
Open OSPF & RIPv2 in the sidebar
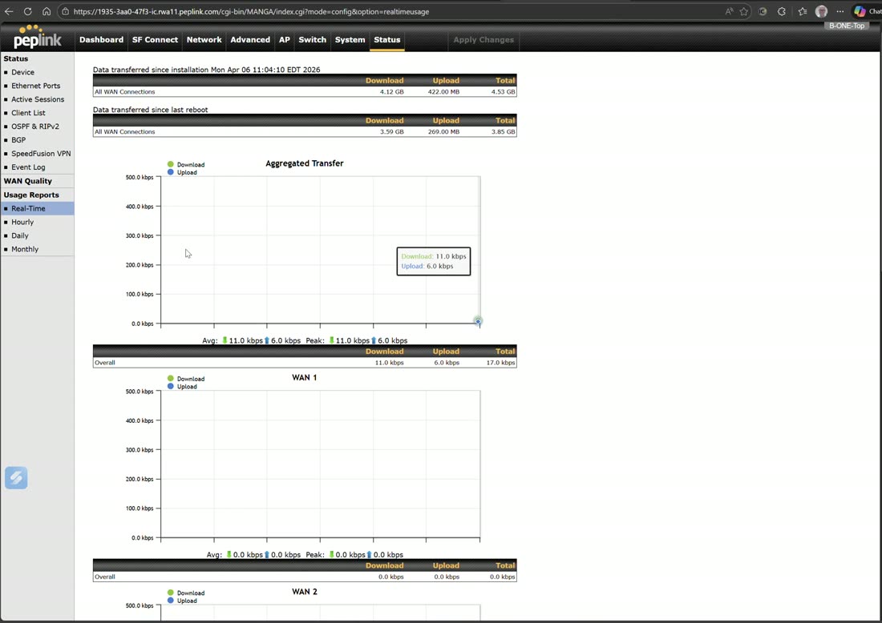[x=34, y=127]
